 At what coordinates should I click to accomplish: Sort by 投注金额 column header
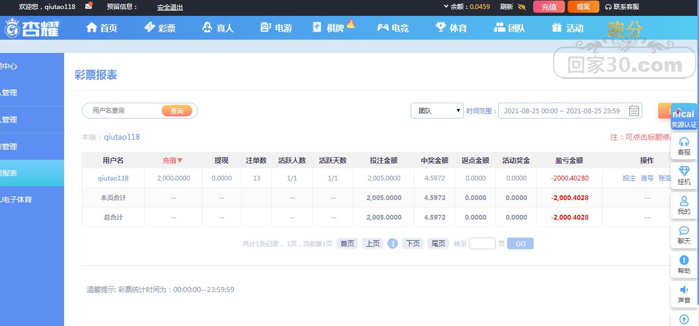pos(384,160)
